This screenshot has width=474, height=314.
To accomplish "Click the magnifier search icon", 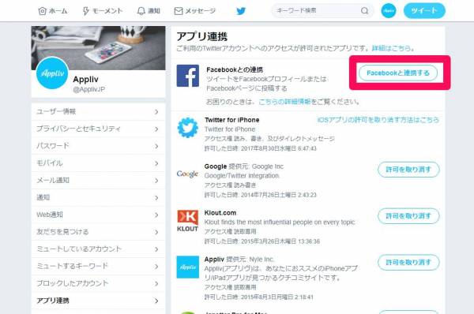I will 364,11.
